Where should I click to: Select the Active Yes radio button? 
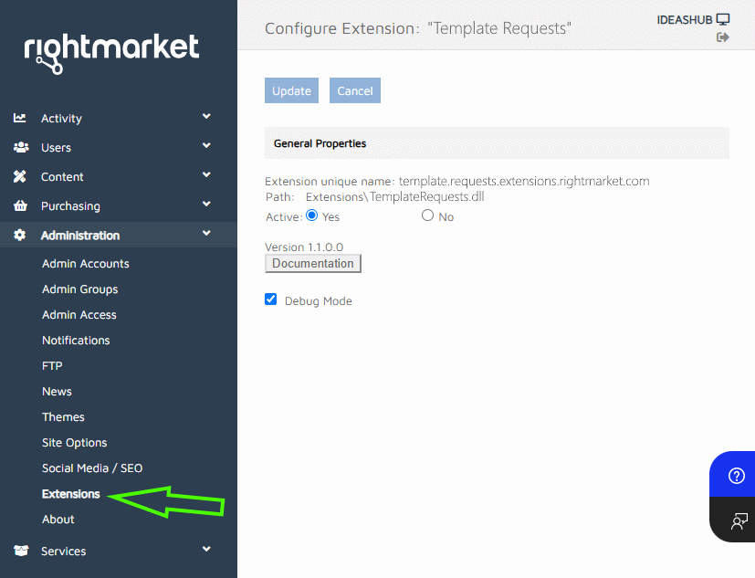tap(311, 215)
